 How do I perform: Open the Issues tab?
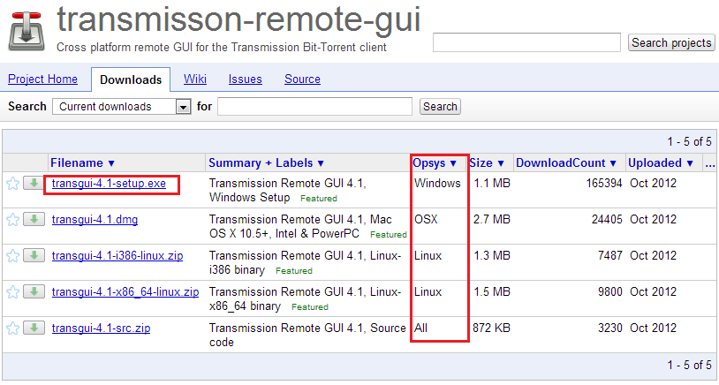(x=245, y=79)
